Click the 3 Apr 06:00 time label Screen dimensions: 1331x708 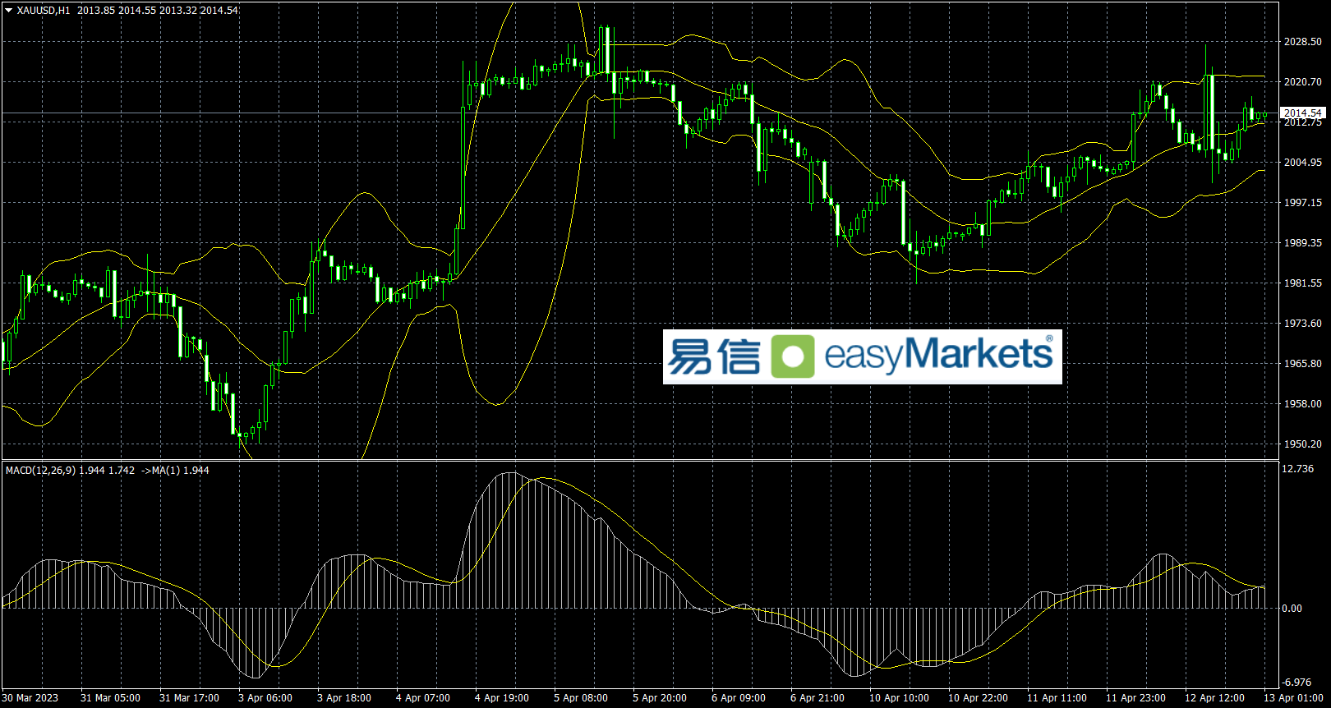tap(265, 698)
